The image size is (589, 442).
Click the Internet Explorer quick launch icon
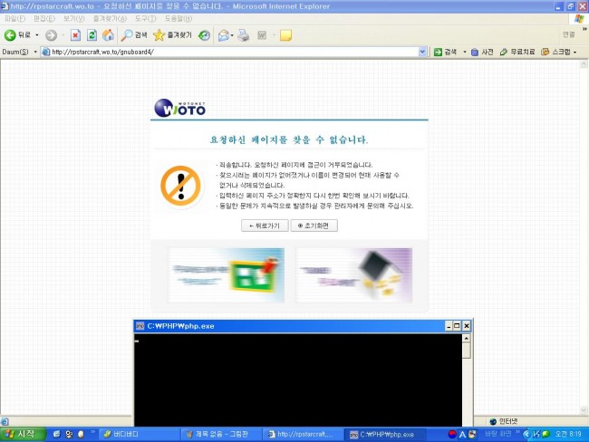[57, 434]
